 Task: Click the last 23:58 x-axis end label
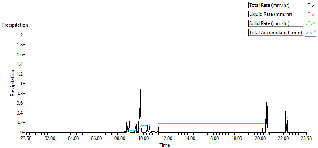point(306,139)
